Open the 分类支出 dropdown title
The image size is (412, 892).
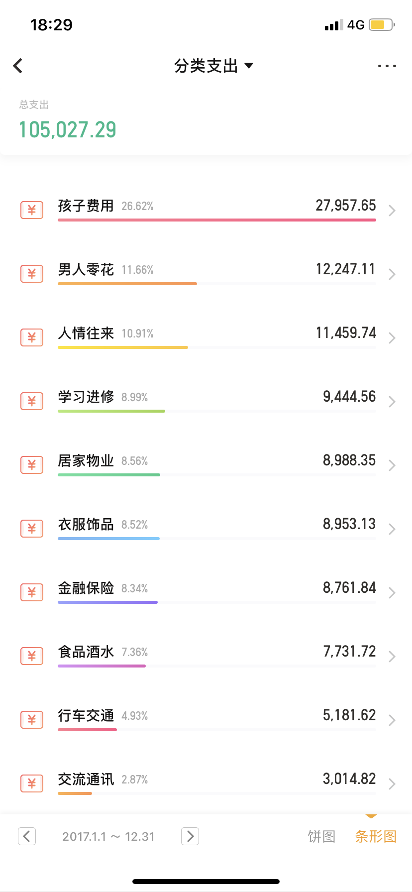[213, 66]
